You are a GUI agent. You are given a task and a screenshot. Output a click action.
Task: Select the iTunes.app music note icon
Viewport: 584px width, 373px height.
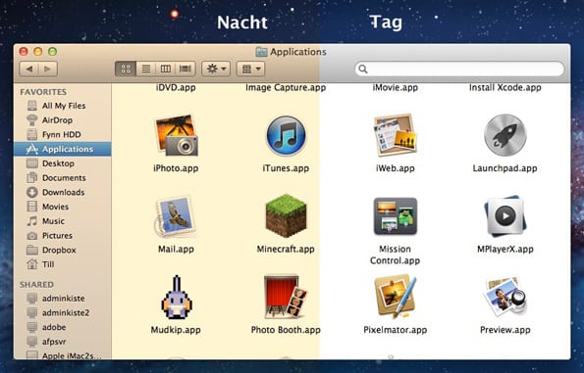click(x=286, y=135)
